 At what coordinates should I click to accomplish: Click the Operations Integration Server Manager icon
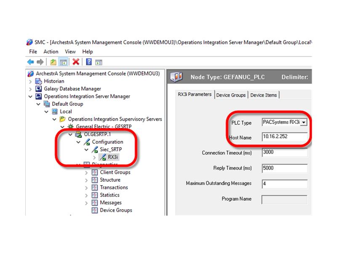[38, 97]
